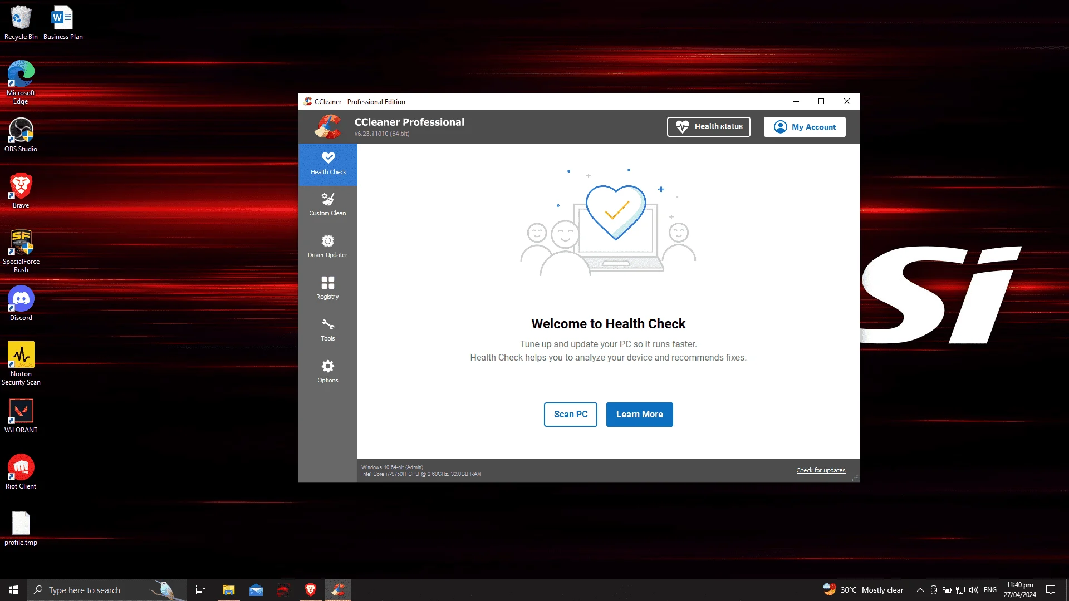The width and height of the screenshot is (1069, 601).
Task: Open My Account
Action: click(805, 127)
